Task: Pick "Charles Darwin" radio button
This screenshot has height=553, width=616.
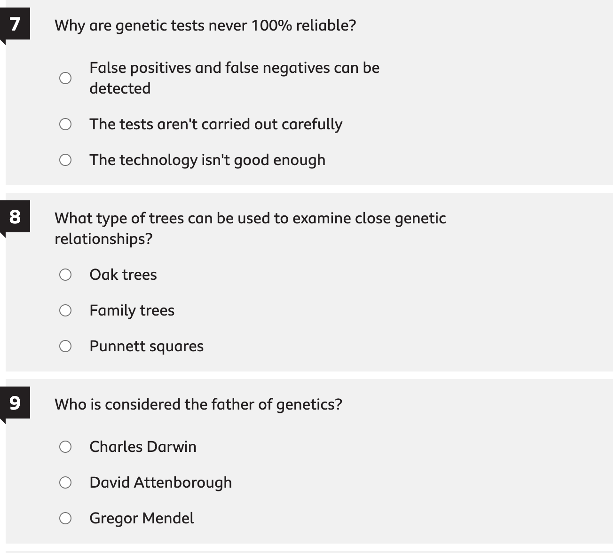Action: click(65, 447)
